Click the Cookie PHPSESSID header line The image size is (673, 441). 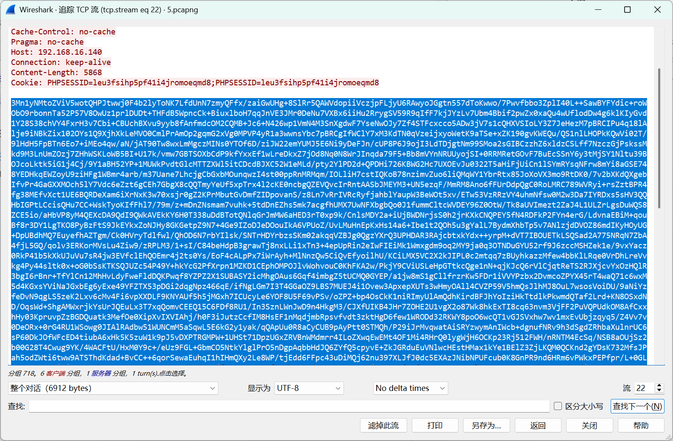click(195, 83)
